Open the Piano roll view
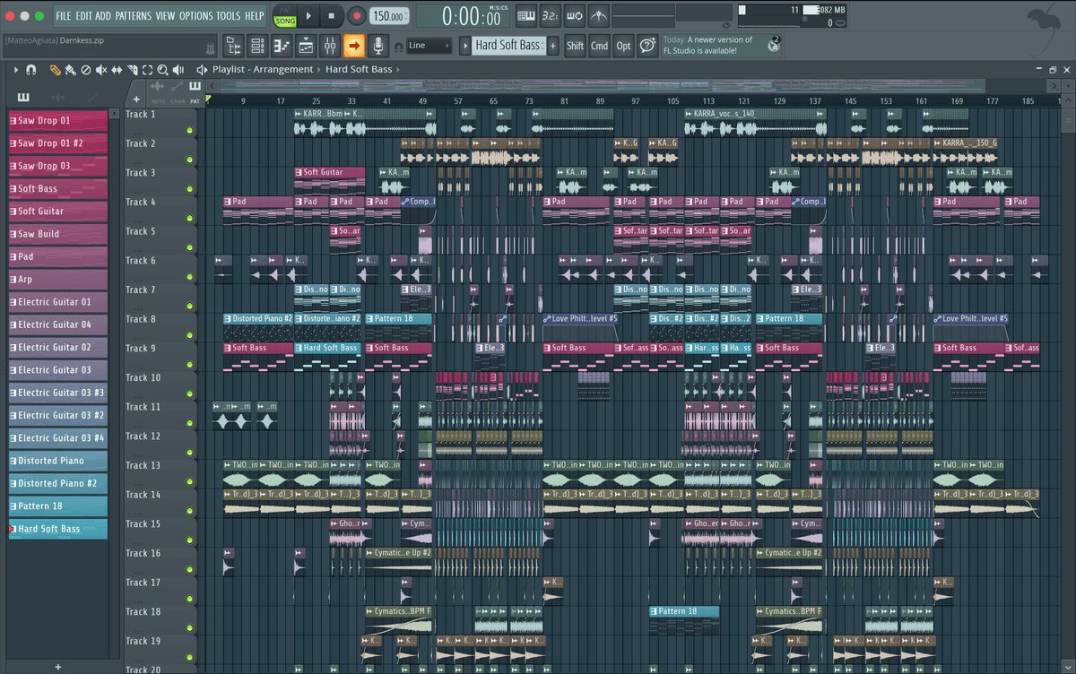Viewport: 1076px width, 674px height. tap(282, 45)
